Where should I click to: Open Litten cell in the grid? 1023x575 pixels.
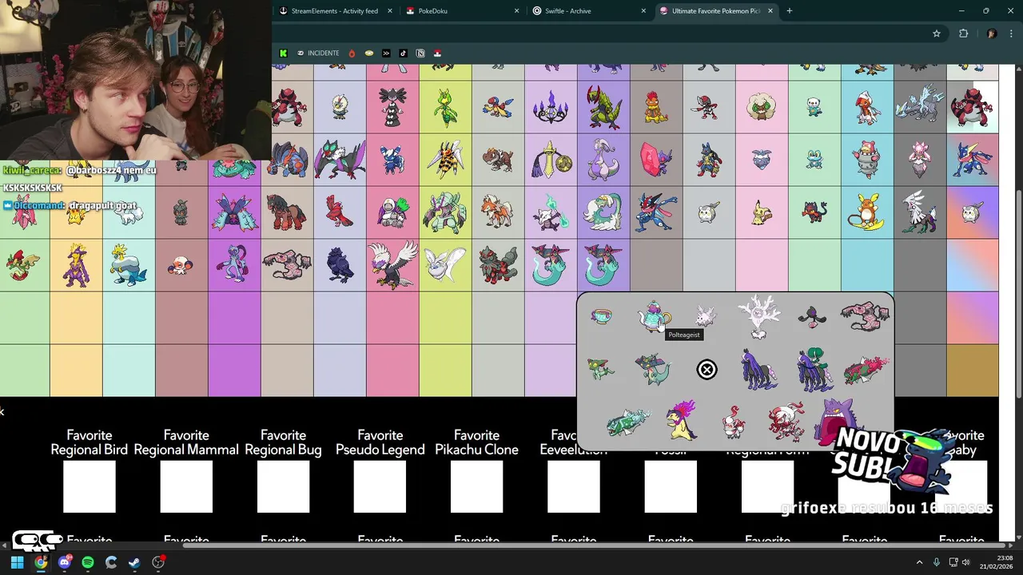coord(814,212)
